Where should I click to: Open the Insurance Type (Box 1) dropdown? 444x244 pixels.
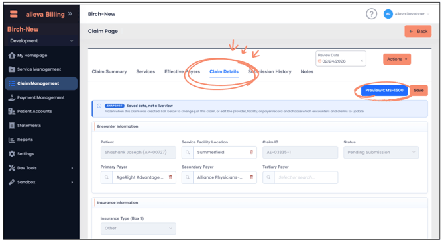[139, 228]
